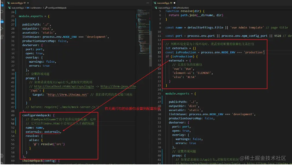The height and width of the screenshot is (167, 292).
Task: Click "'@': resolve('src')" alias line
Action: [x=49, y=144]
